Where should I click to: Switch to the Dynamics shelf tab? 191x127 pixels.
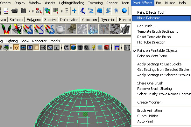coord(108,20)
